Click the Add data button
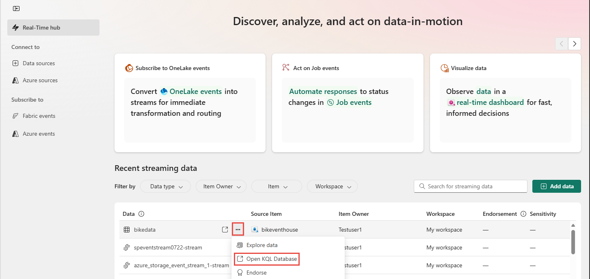Screen dimensions: 590x279 tap(556, 186)
